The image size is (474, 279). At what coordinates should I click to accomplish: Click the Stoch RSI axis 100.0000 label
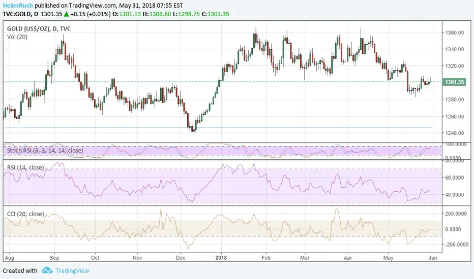(456, 144)
